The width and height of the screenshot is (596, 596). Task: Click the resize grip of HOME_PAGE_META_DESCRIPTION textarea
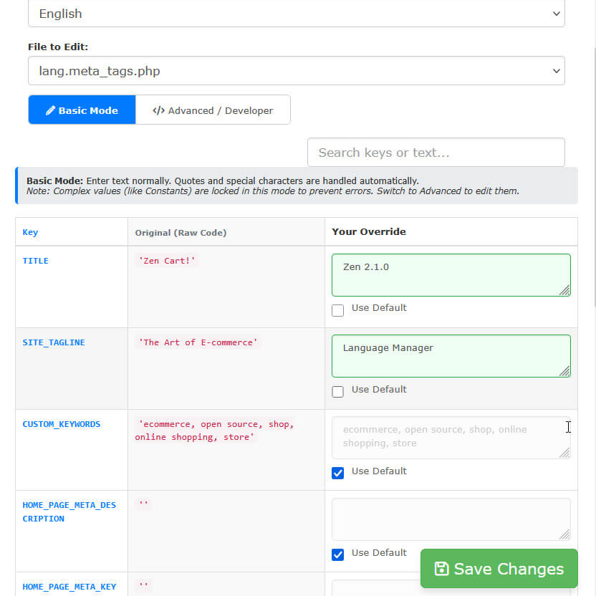564,534
